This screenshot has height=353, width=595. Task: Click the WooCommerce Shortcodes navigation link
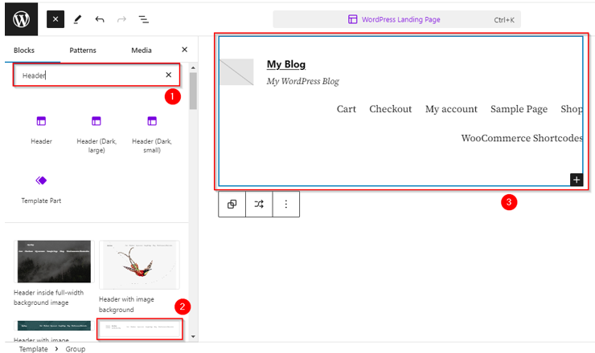coord(522,138)
